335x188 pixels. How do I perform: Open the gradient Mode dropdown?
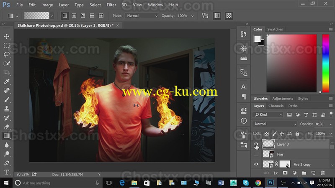point(142,16)
